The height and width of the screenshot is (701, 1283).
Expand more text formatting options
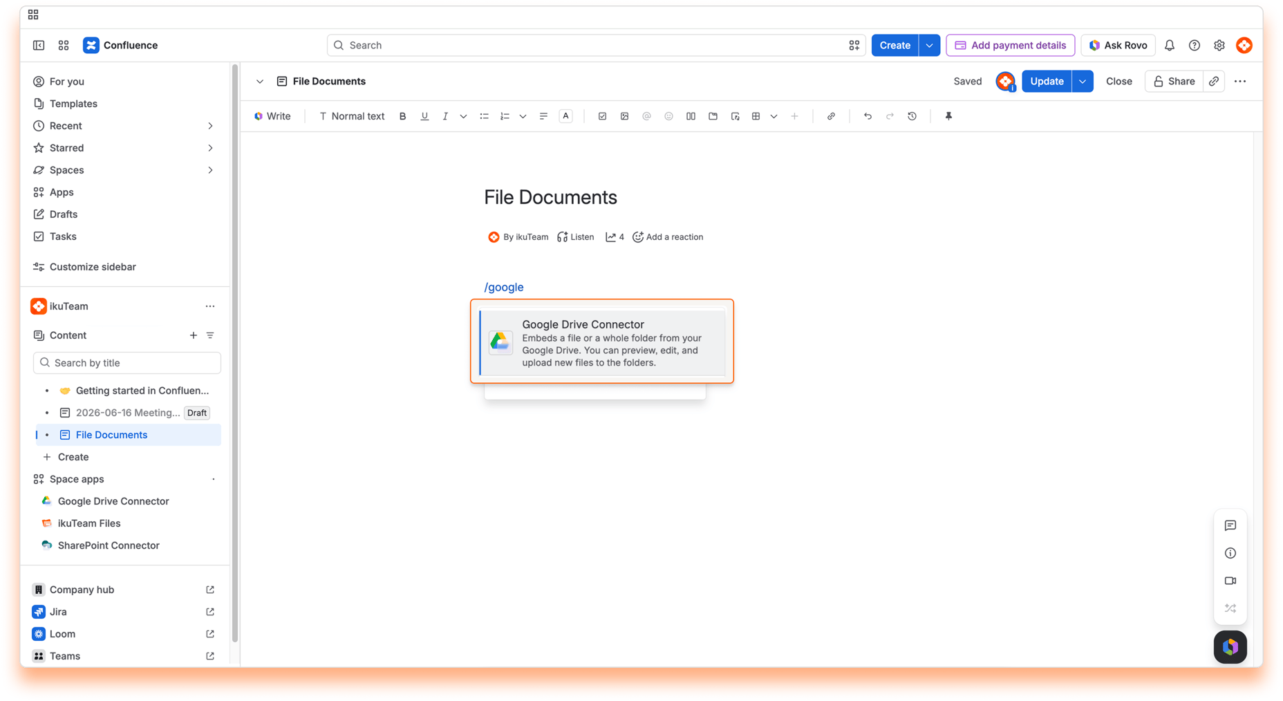[x=463, y=116]
